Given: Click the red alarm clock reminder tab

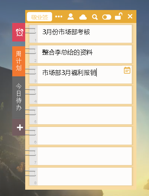Looking at the screenshot, I should pos(19,32).
